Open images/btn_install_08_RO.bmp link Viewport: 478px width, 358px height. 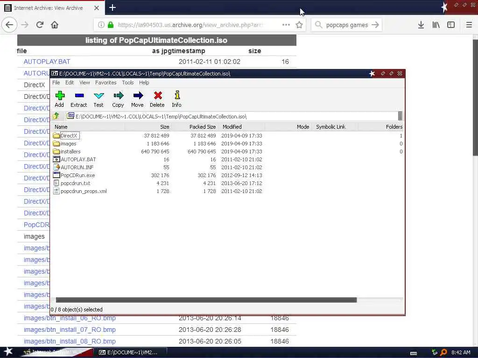tap(70, 341)
